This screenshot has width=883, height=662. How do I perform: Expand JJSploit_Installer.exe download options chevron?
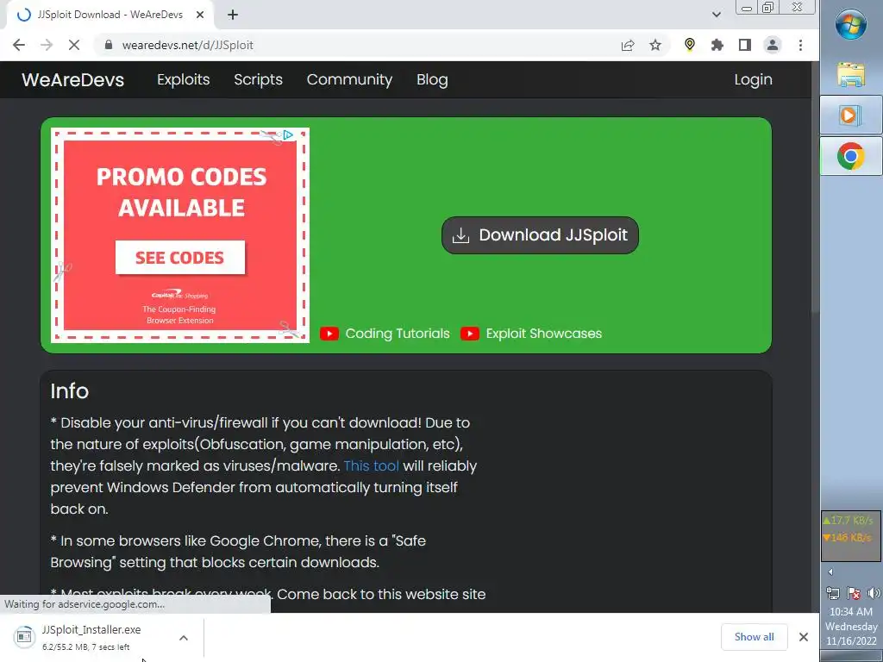tap(183, 638)
